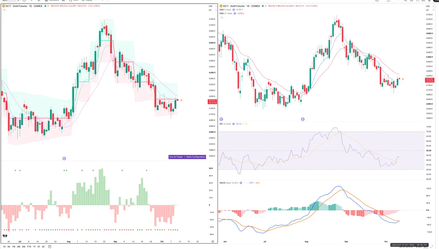The width and height of the screenshot is (439, 249).
Task: Click the 4,255.6 EMA 21 value
Action: (241, 13)
